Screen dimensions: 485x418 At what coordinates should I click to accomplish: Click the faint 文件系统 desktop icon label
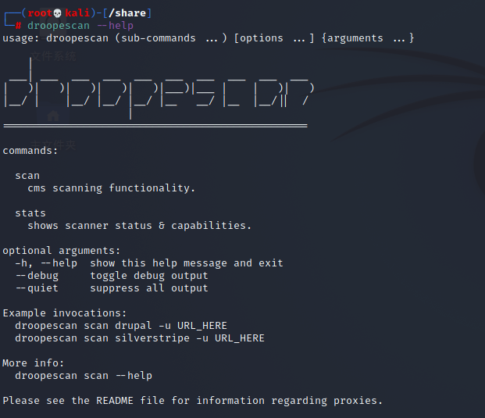53,56
